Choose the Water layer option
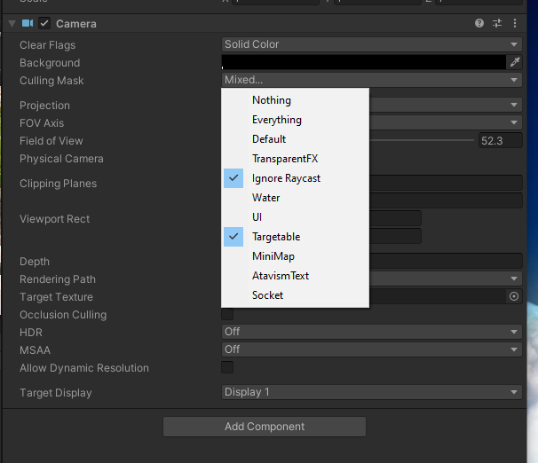 coord(296,198)
